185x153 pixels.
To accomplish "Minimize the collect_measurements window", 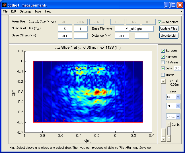I will point(167,5).
